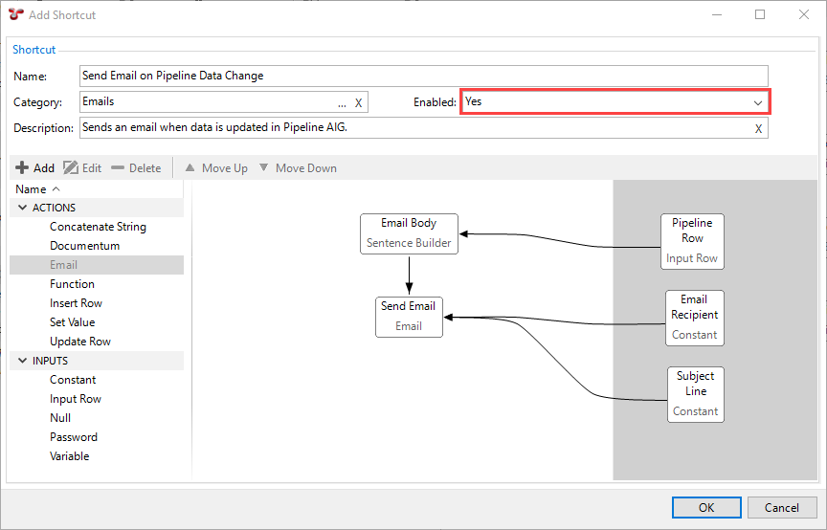Select Constant input
This screenshot has width=827, height=530.
(x=73, y=380)
